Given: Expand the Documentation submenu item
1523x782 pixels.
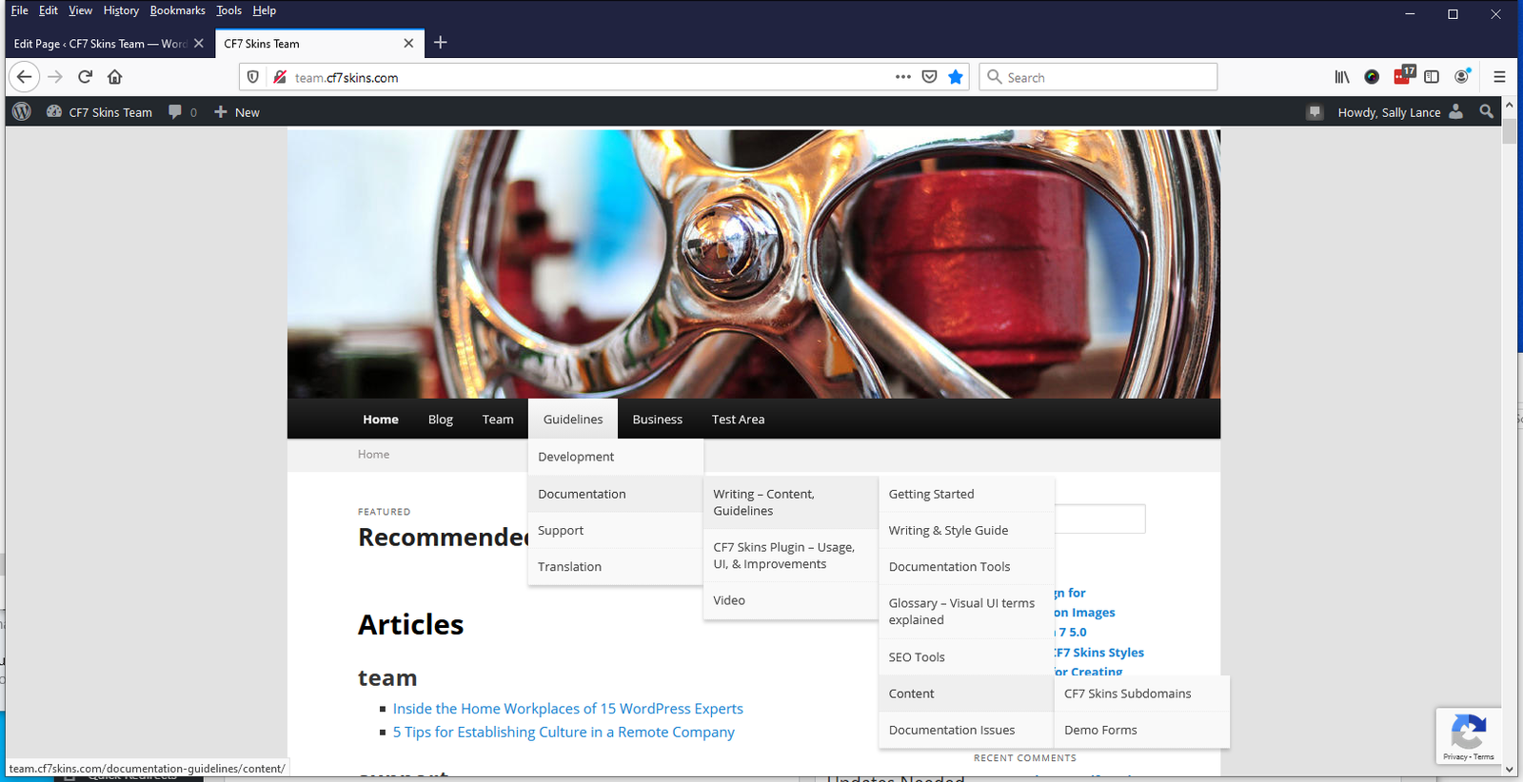Looking at the screenshot, I should point(582,494).
